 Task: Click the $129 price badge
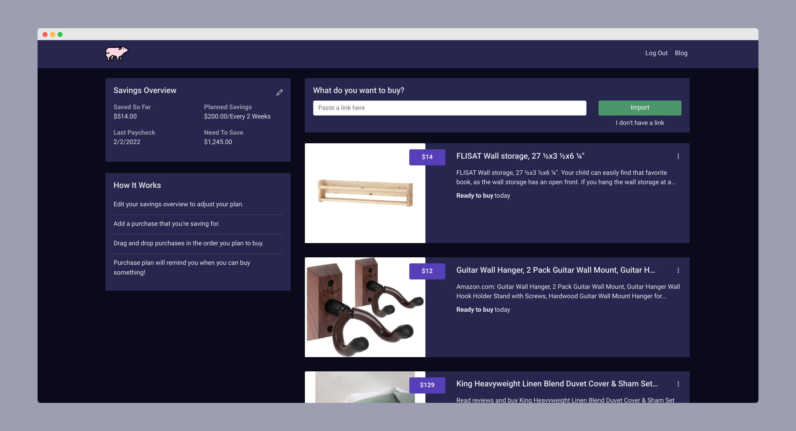[427, 385]
